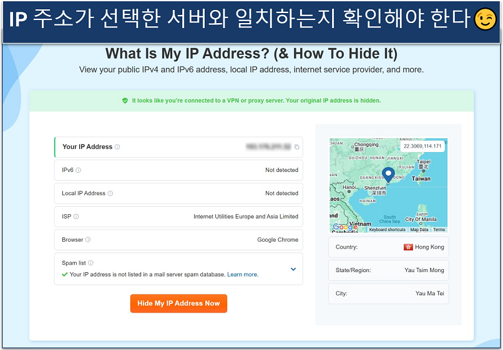Open the Learn more link
503x350 pixels.
(242, 275)
